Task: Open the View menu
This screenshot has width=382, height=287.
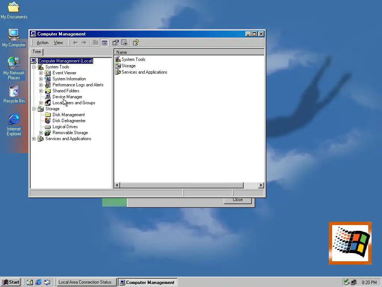Action: (59, 43)
